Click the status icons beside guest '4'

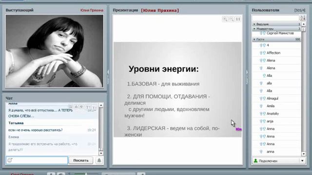tap(263, 45)
